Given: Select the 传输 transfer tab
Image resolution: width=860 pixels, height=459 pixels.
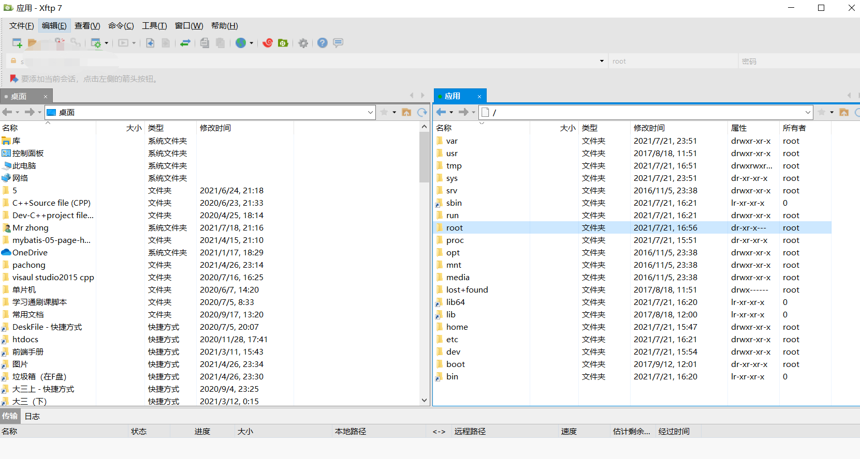Looking at the screenshot, I should click(x=10, y=416).
